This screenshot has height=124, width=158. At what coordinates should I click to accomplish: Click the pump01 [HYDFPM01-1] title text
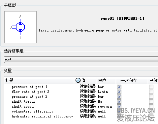[122, 18]
